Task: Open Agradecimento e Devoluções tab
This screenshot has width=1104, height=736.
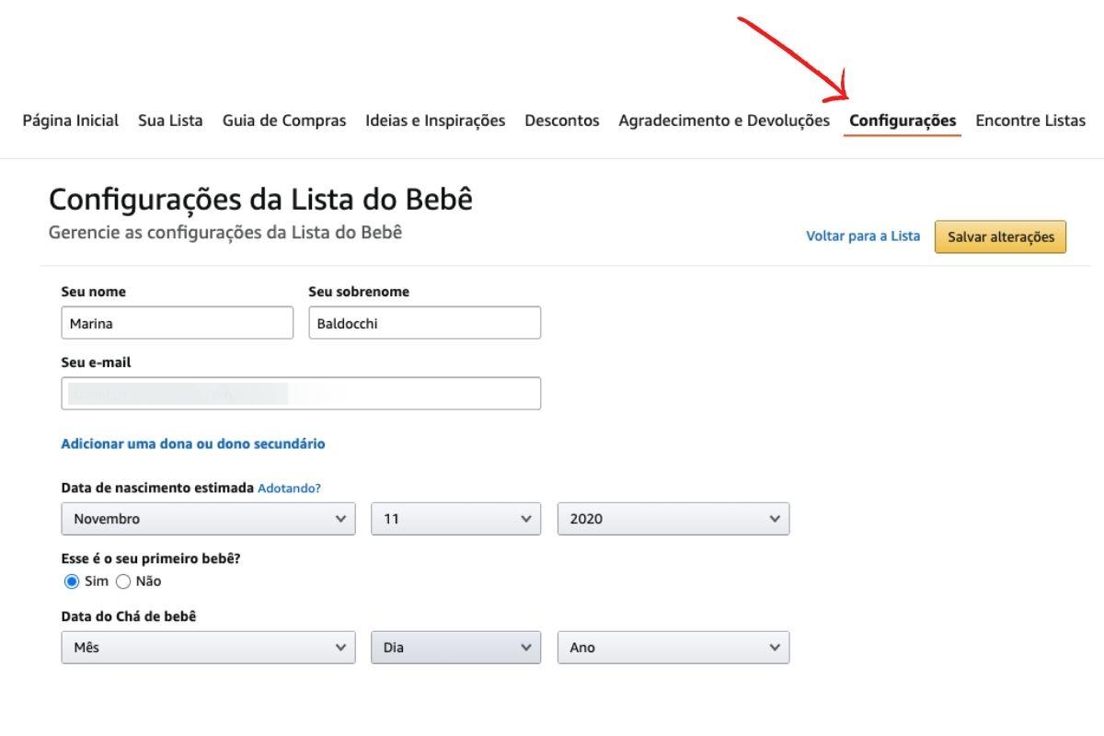Action: pyautogui.click(x=724, y=121)
